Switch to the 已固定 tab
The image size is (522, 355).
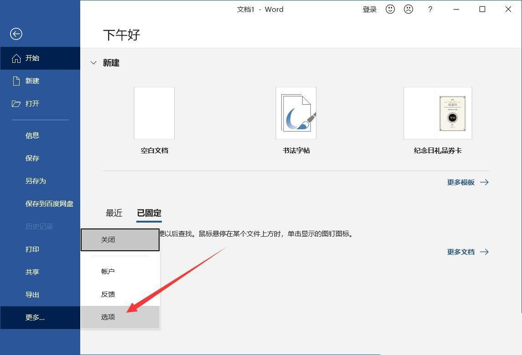click(149, 213)
